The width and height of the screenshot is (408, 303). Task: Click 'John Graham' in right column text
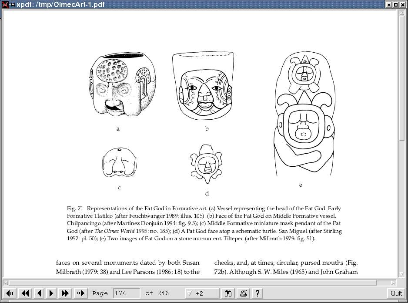tap(339, 272)
